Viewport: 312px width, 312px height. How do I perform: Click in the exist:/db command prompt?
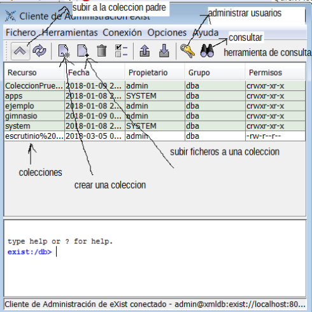coord(155,252)
